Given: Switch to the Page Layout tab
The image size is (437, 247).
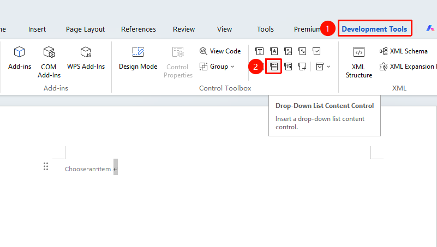Looking at the screenshot, I should coord(85,29).
